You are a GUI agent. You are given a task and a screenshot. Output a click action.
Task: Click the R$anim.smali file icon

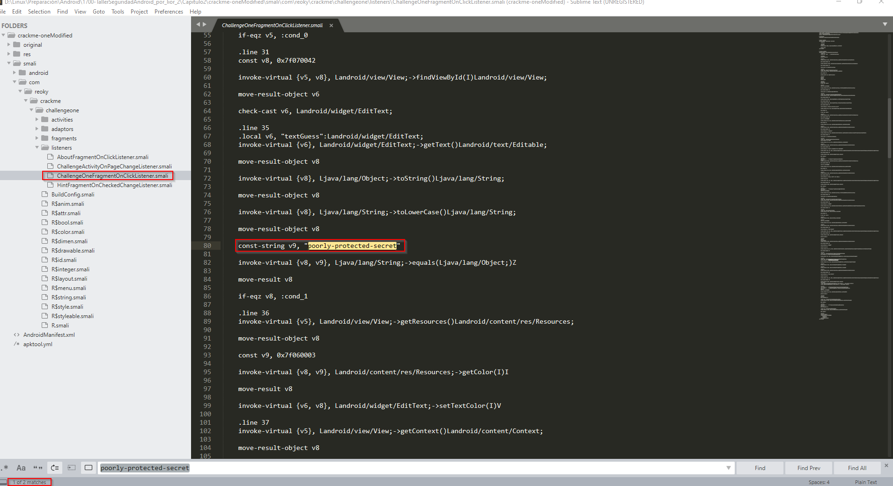[45, 203]
